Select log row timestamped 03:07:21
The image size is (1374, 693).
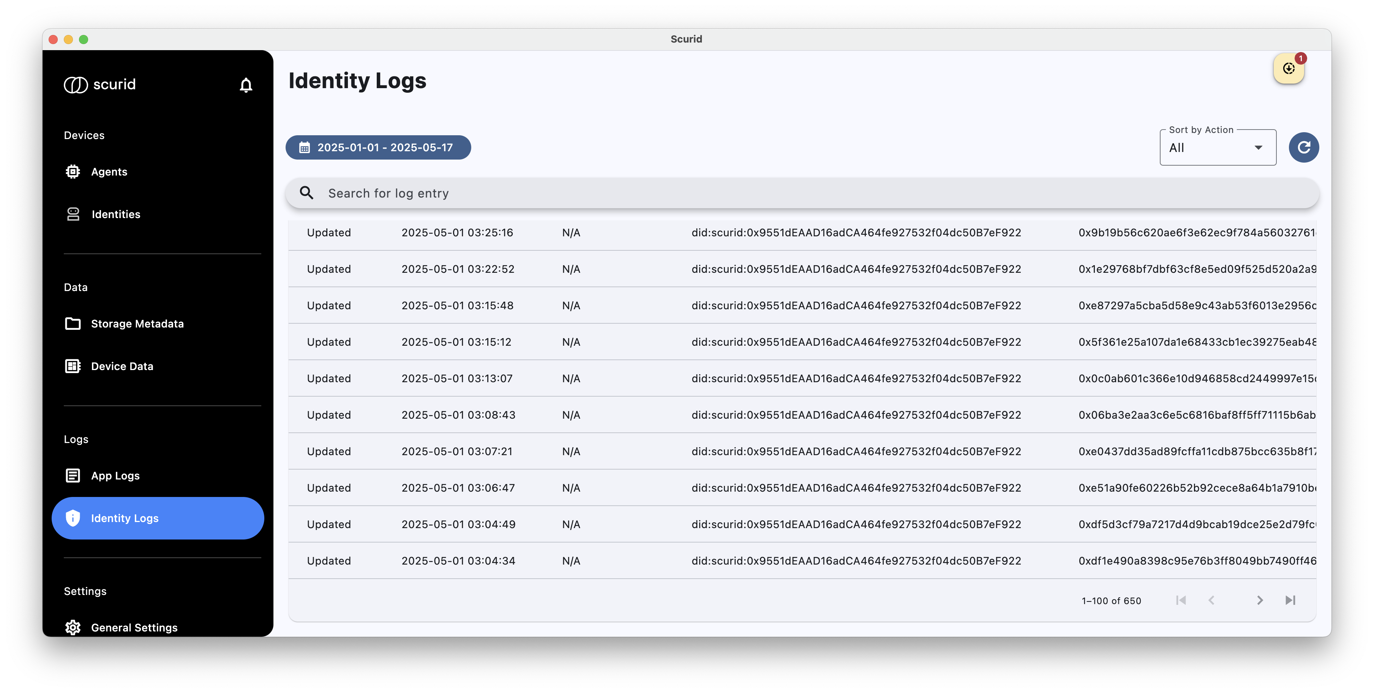802,451
